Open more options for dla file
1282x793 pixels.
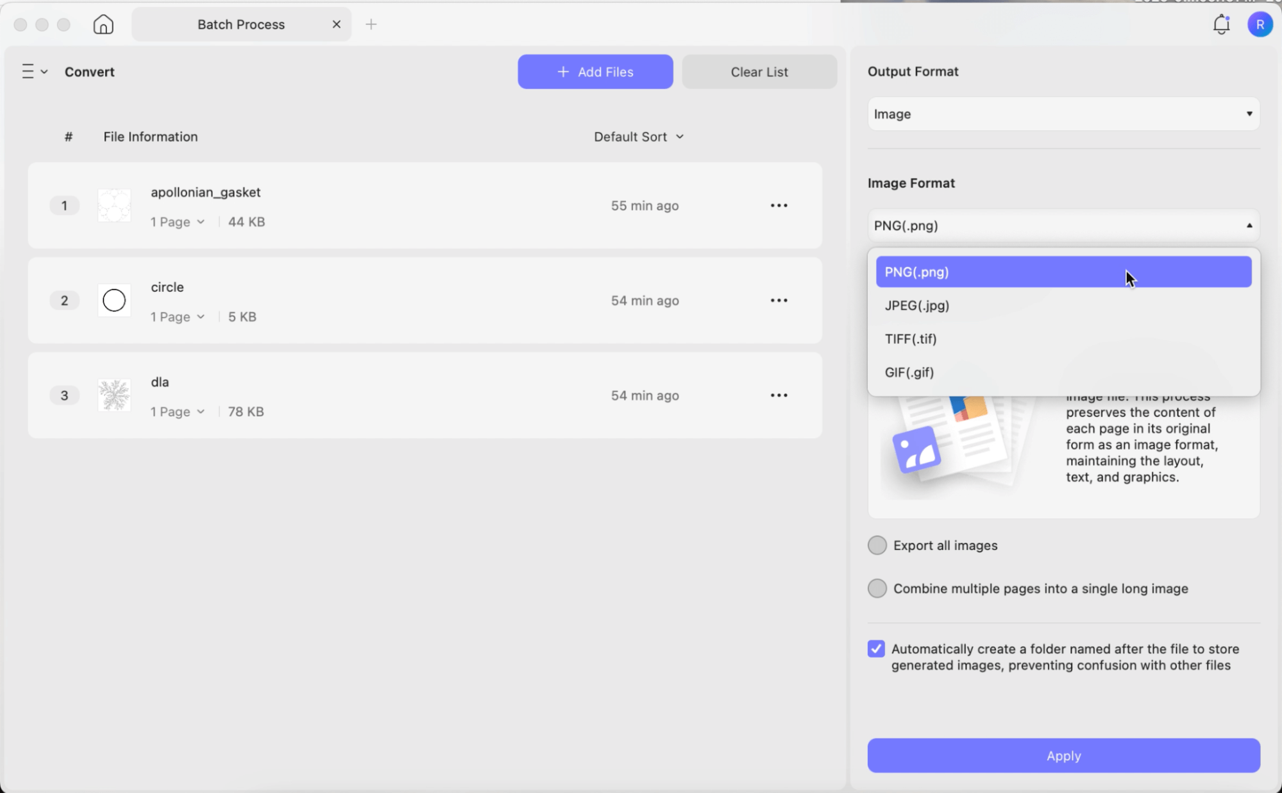tap(779, 395)
